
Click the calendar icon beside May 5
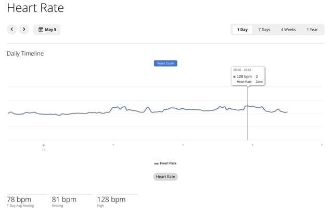41,30
